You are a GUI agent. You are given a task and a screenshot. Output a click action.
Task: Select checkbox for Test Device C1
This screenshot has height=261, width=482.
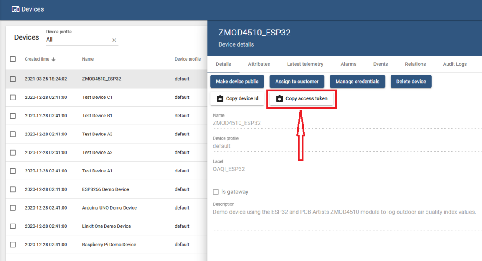pyautogui.click(x=13, y=98)
